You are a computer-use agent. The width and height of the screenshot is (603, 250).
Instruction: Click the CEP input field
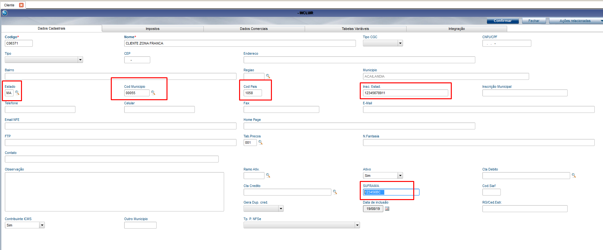pos(137,60)
